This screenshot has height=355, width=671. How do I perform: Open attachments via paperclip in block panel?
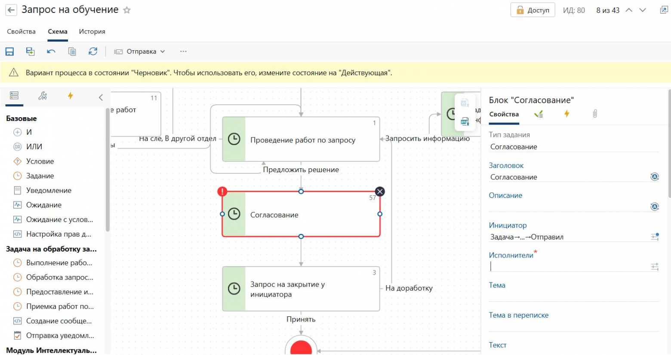[x=595, y=114]
